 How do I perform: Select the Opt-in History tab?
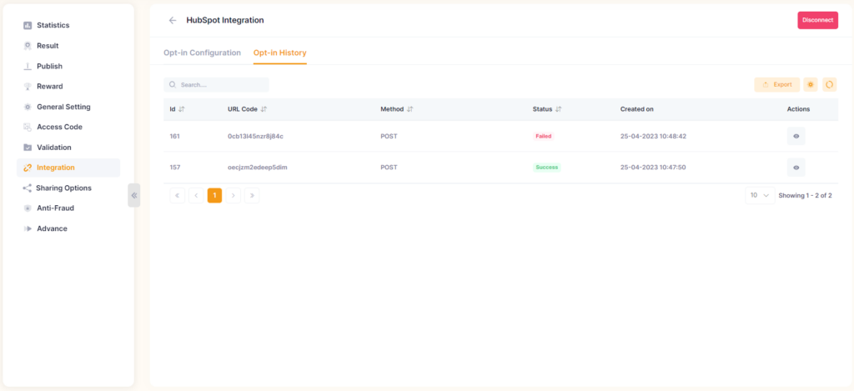(280, 53)
